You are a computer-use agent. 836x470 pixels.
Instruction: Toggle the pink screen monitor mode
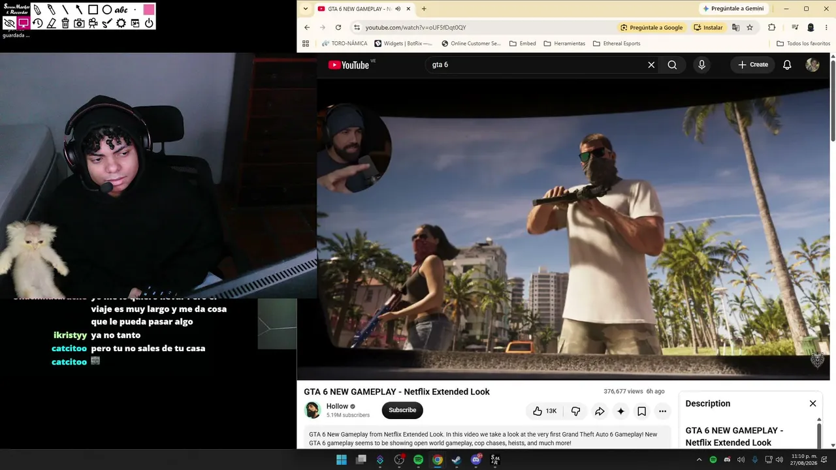pyautogui.click(x=24, y=23)
